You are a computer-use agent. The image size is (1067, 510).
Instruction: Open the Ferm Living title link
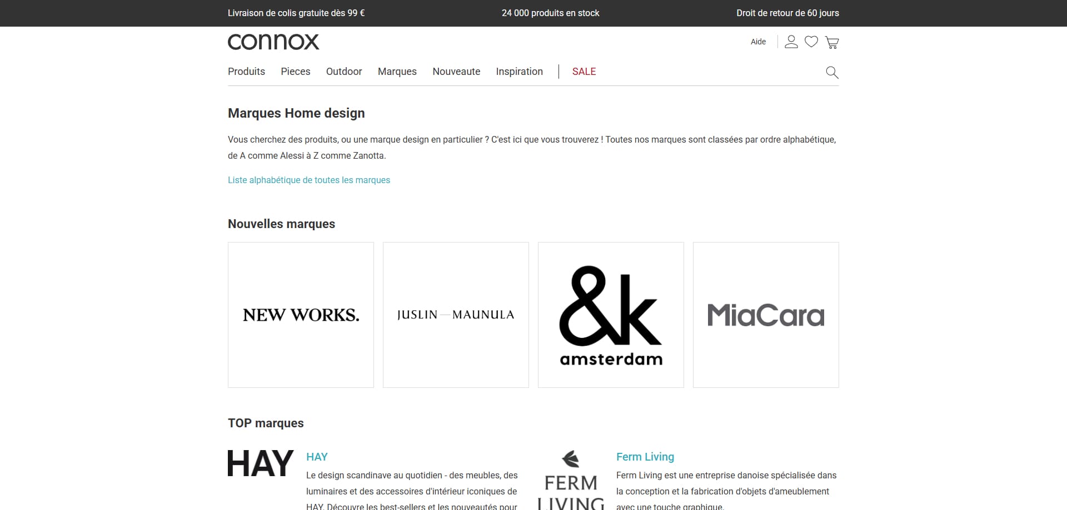pyautogui.click(x=645, y=457)
